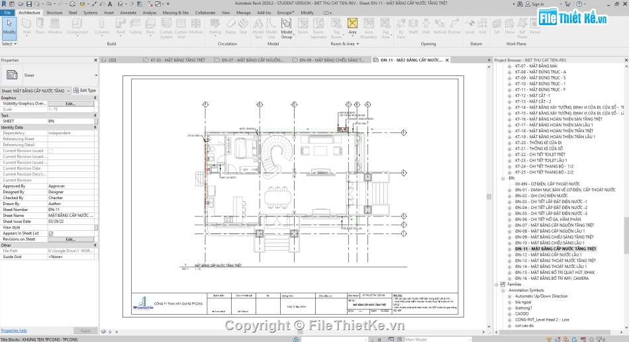Select the Shaft opening tool
Image resolution: width=629 pixels, height=342 pixels.
tap(413, 27)
